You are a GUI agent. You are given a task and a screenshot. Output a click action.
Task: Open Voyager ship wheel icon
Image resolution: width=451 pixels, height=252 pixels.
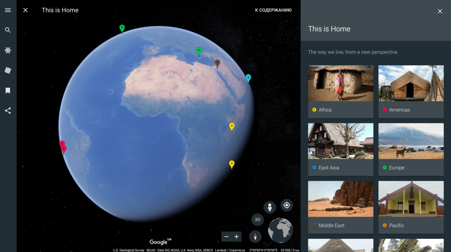tap(8, 50)
